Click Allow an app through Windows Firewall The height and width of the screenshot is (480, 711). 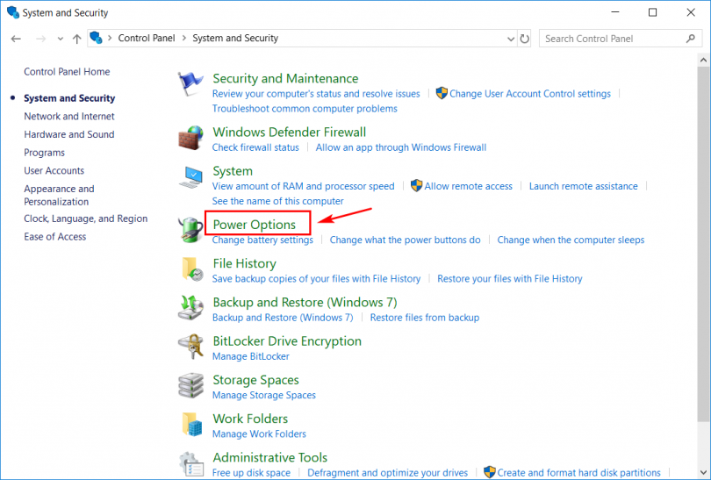click(x=401, y=147)
